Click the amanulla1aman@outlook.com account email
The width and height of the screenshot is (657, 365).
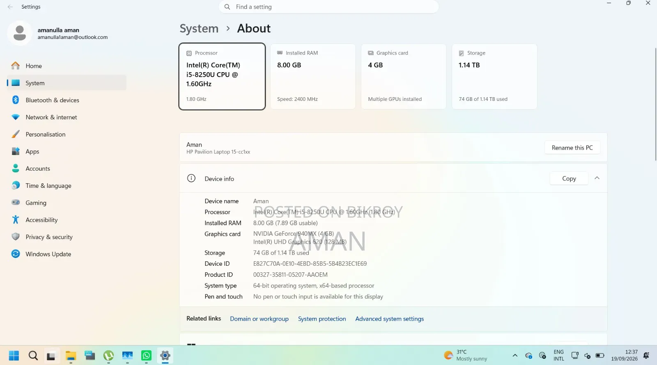coord(73,37)
